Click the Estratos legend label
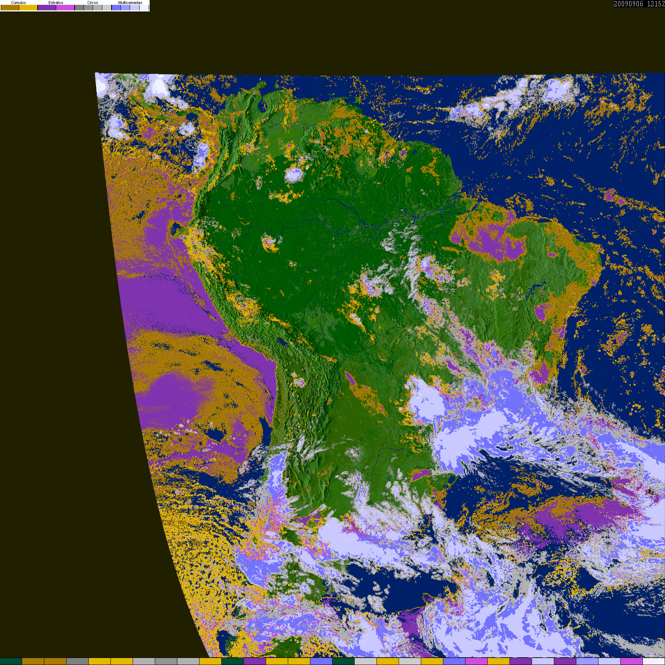Viewport: 665px width, 665px height. [56, 3]
